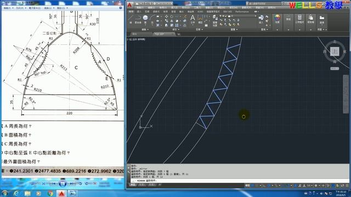
Task: Click Open menu in image viewer
Action: point(62,8)
